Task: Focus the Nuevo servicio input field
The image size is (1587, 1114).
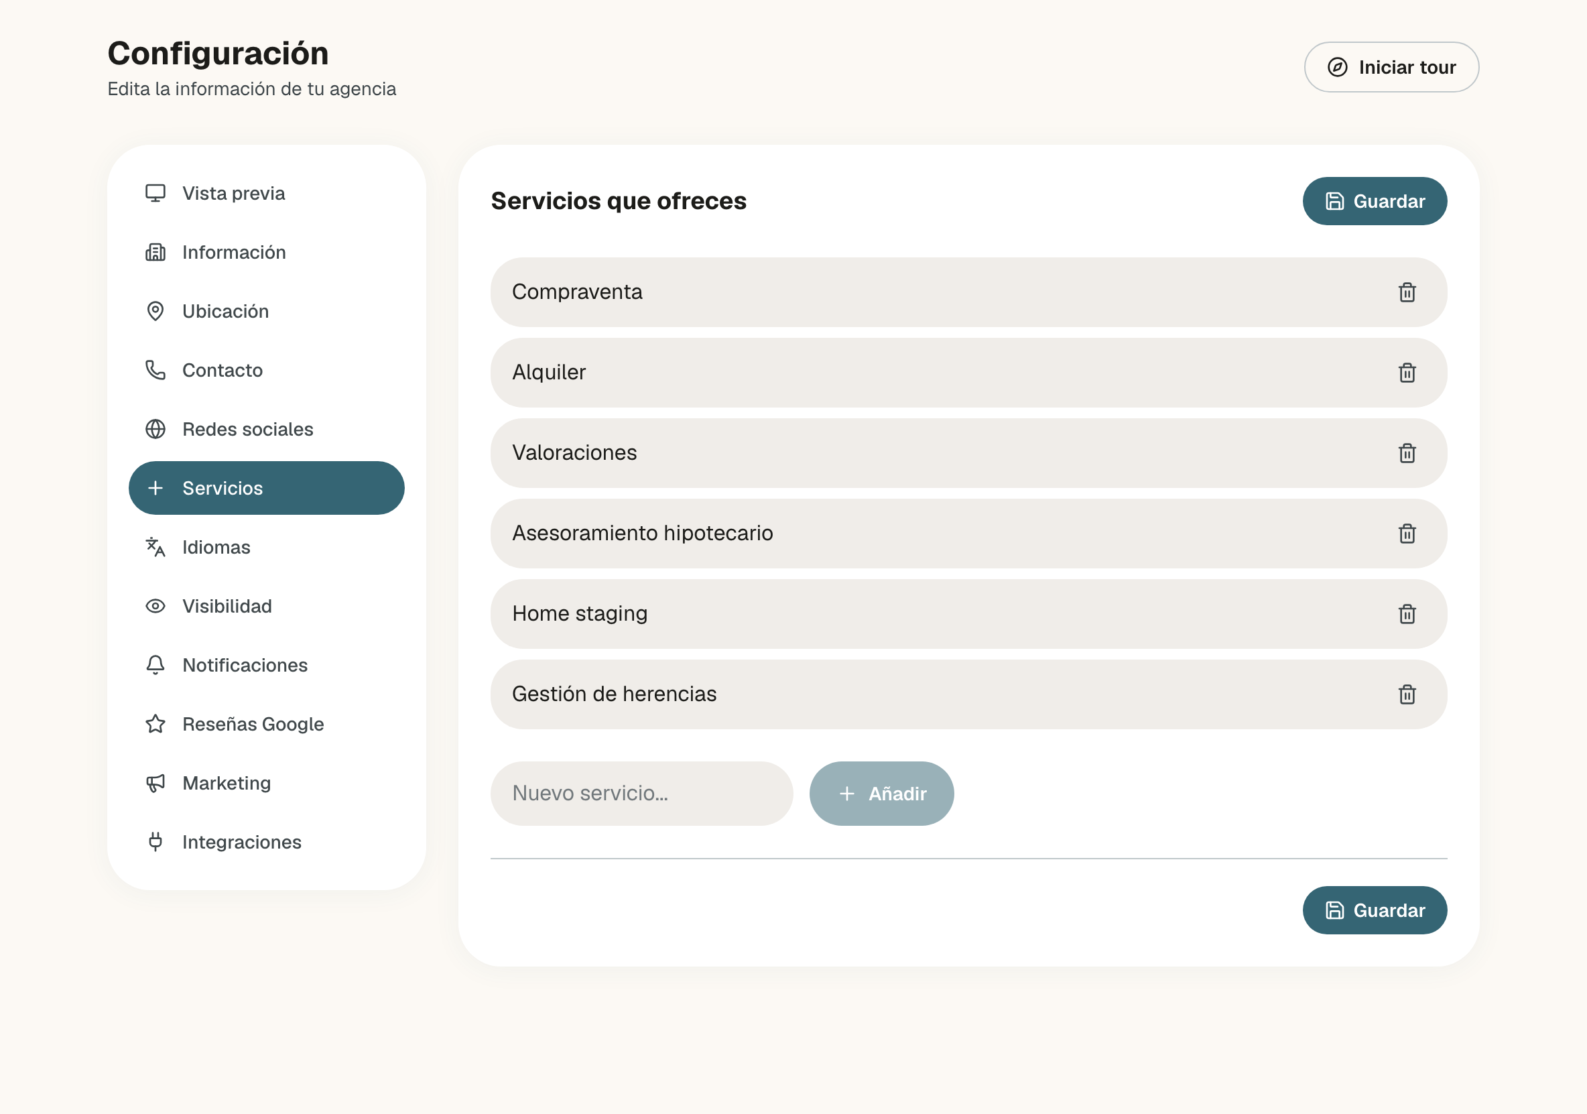Action: click(x=641, y=793)
